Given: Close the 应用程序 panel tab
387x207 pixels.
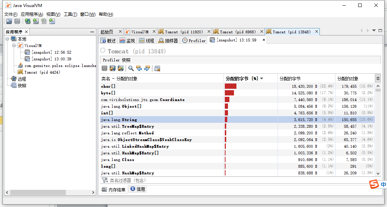Looking at the screenshot, I should pyautogui.click(x=26, y=32).
